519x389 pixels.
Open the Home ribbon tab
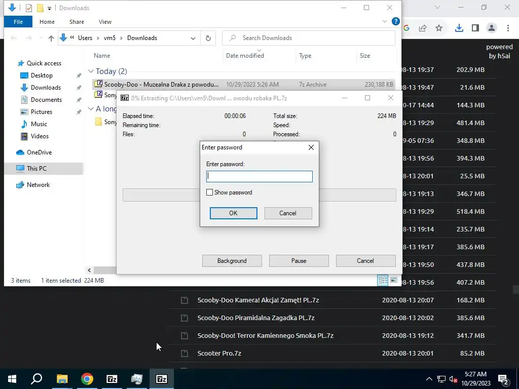[x=47, y=22]
